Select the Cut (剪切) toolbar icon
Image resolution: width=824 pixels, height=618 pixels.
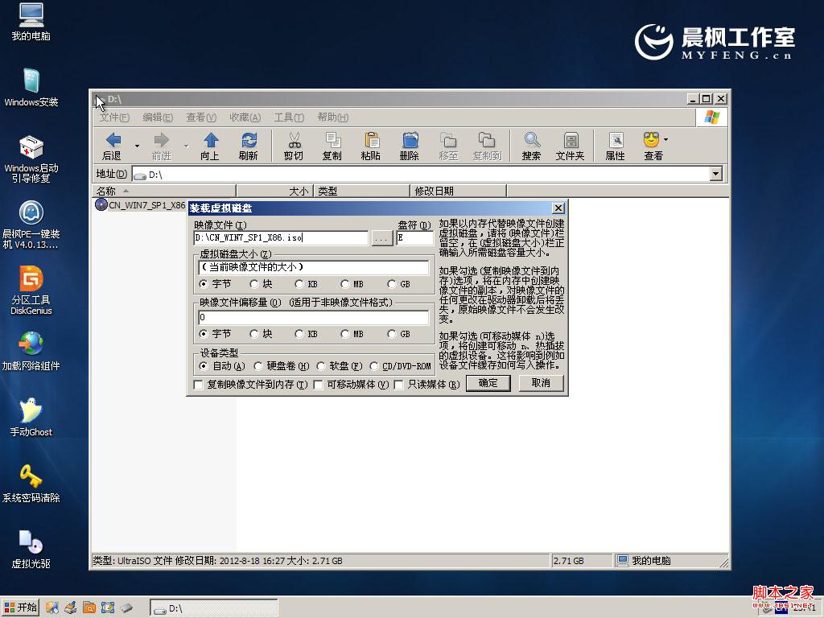click(294, 145)
